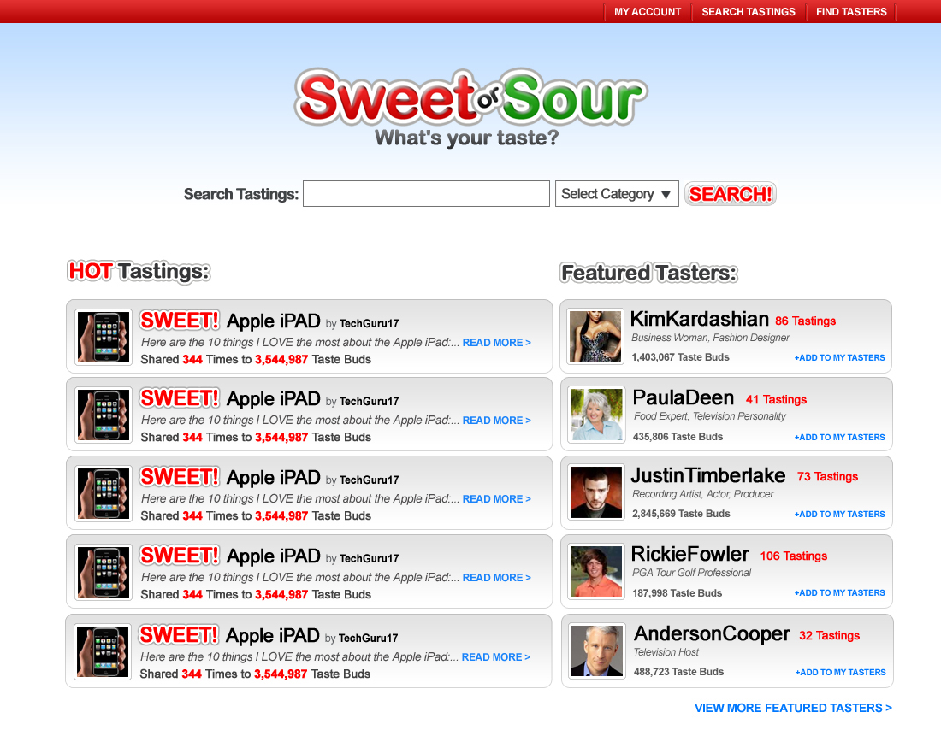This screenshot has height=730, width=941.
Task: Click the first Apple iPAD tasting thumbnail
Action: [x=103, y=337]
